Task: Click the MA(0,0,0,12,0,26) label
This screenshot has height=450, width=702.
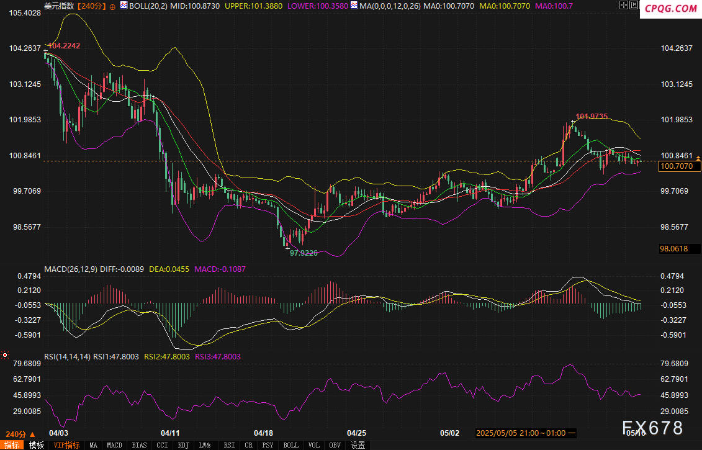Action: point(390,6)
